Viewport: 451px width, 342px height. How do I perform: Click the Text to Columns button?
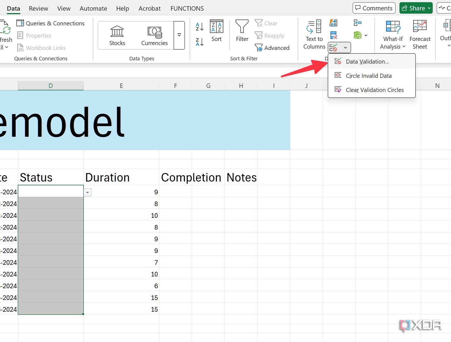(314, 34)
